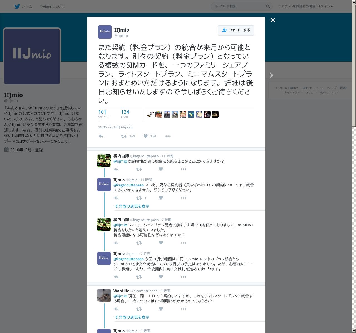Click IIJmio profile name in left sidebar

13,95
